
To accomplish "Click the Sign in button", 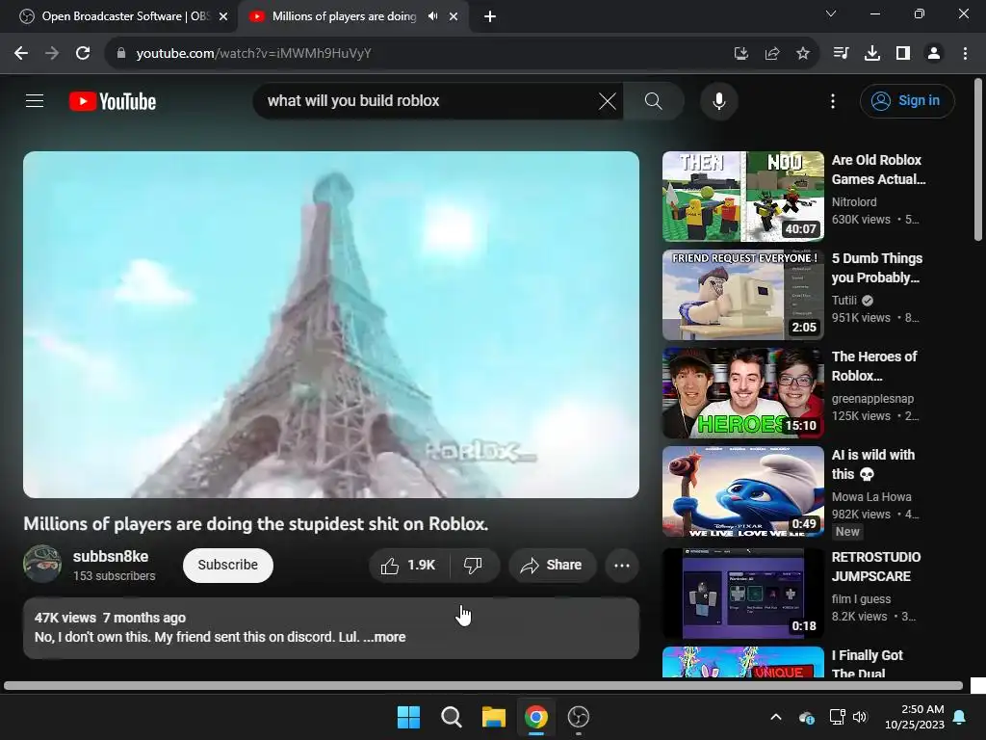I will pos(907,100).
